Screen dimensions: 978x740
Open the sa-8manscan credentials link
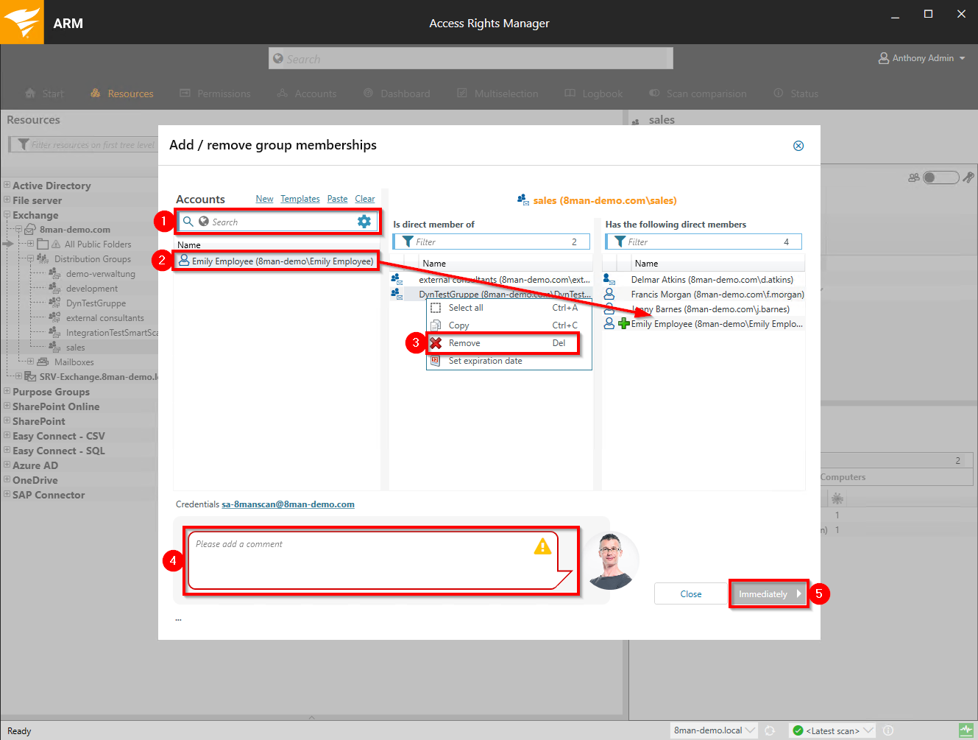(288, 504)
